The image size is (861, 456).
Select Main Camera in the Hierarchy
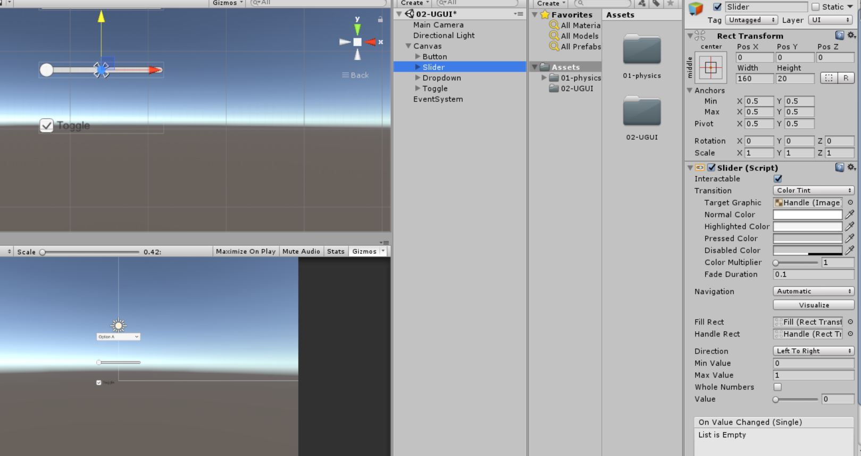[438, 25]
